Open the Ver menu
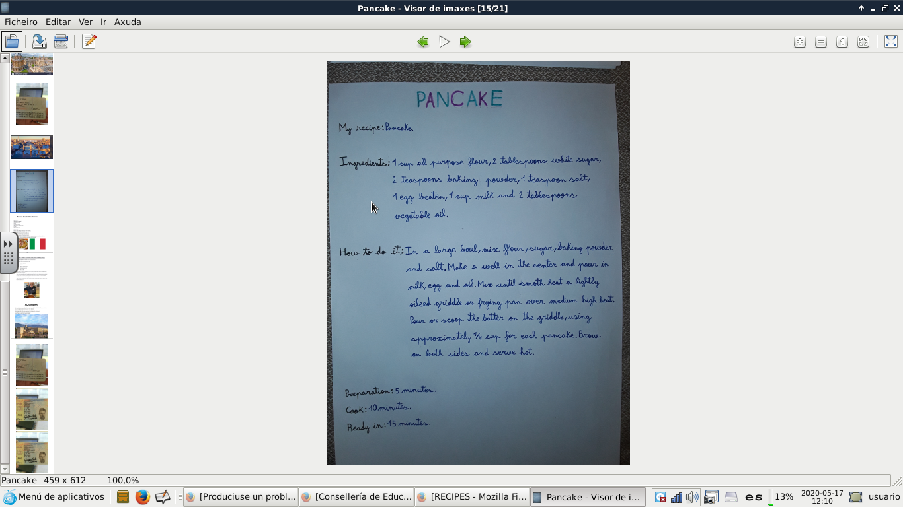903x507 pixels. tap(85, 22)
